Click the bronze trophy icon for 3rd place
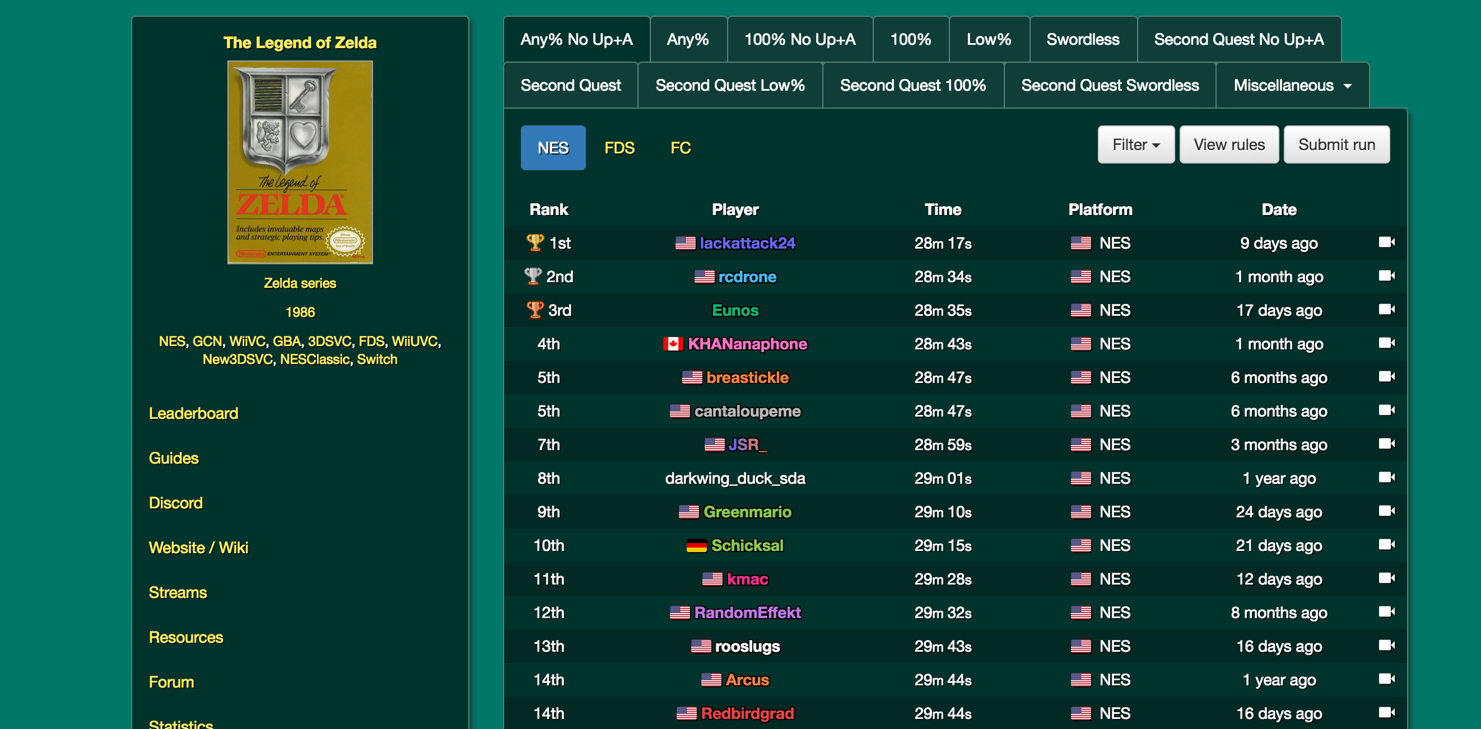Screen dimensions: 1481x729 535,310
